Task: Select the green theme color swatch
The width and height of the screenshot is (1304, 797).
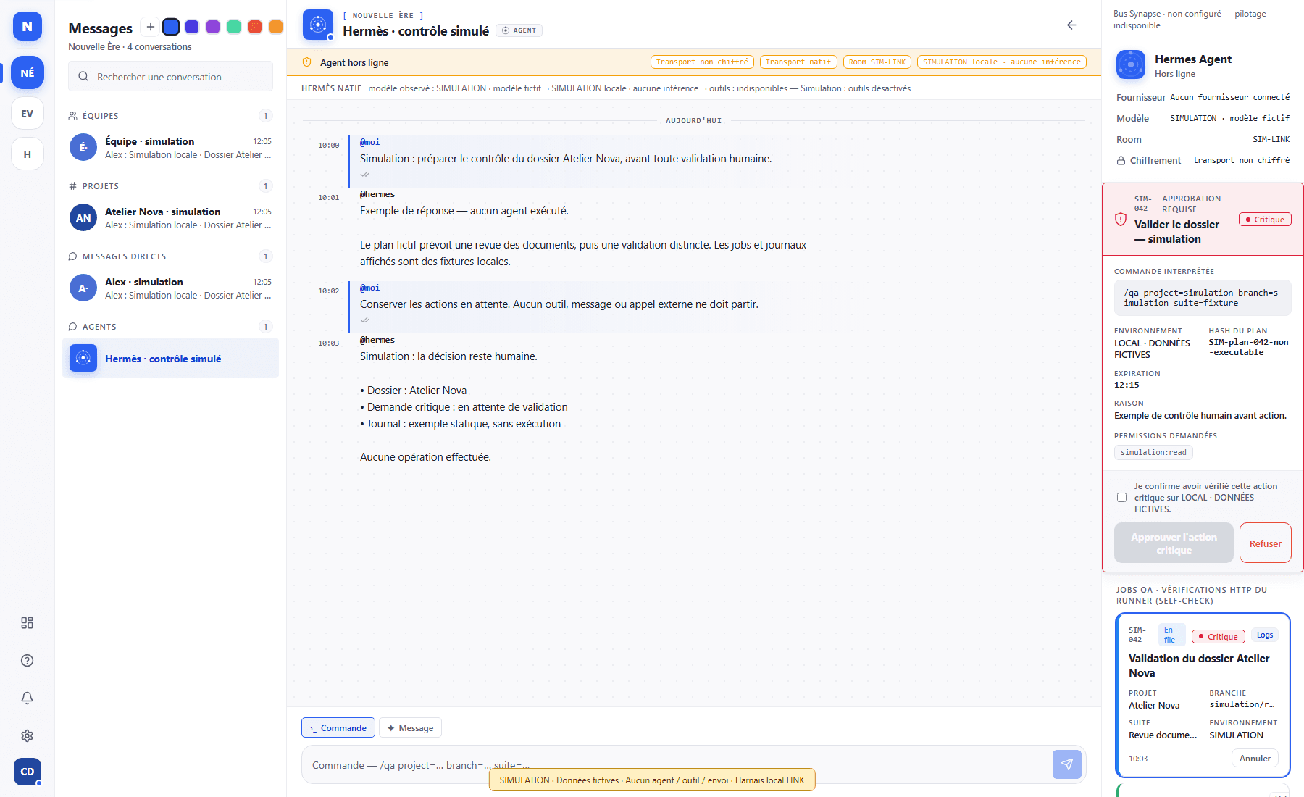Action: (x=234, y=27)
